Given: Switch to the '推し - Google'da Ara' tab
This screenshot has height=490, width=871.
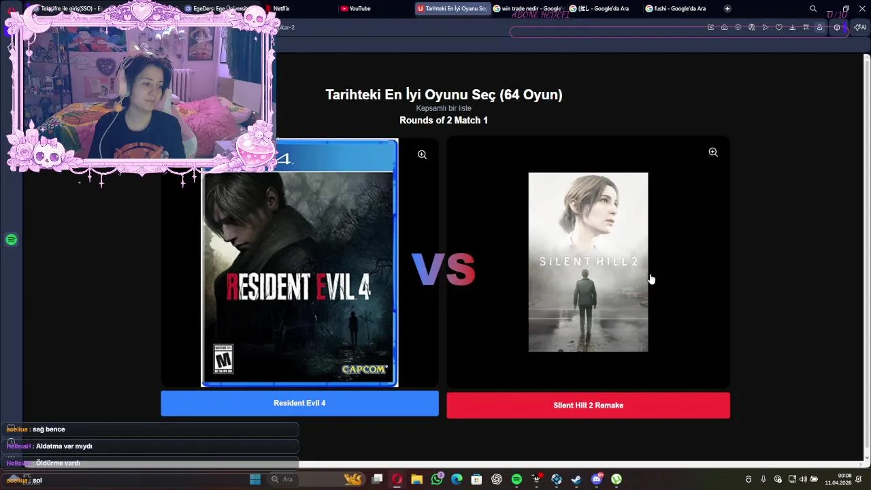Looking at the screenshot, I should pos(604,8).
